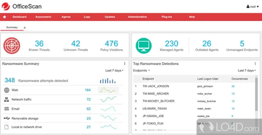Open the Endpoints view dropdown

tap(141, 71)
